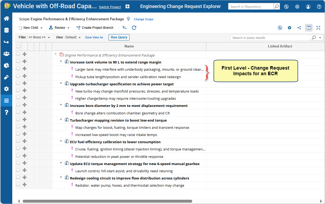The image size is (325, 204).
Task: Open the New Child menu
Action: point(30,28)
